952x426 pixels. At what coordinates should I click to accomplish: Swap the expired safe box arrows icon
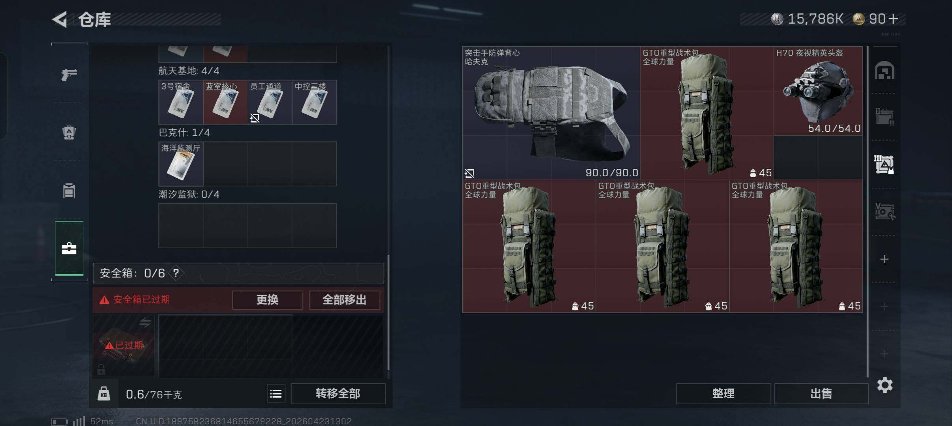pos(145,322)
